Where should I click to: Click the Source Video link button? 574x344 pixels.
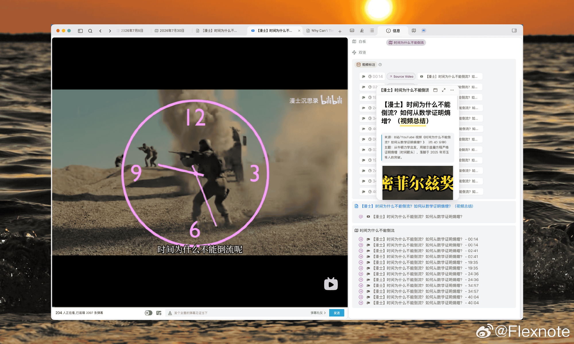401,76
